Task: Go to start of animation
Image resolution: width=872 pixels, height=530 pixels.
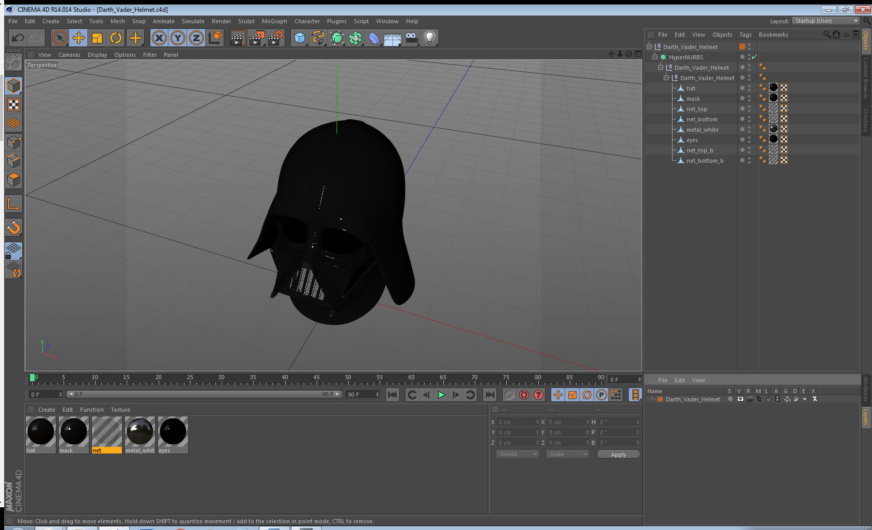Action: coord(393,395)
